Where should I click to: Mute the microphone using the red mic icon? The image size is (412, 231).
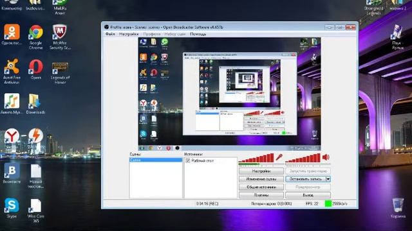pos(279,157)
